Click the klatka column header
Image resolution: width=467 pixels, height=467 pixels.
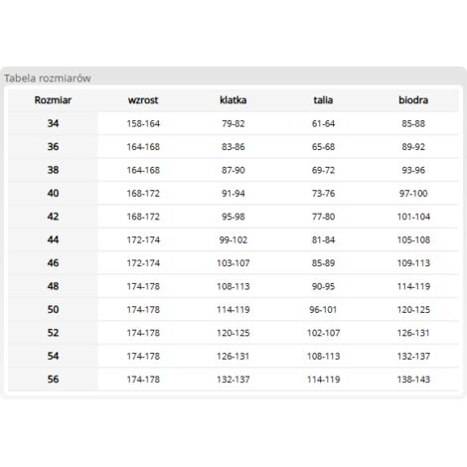click(233, 100)
